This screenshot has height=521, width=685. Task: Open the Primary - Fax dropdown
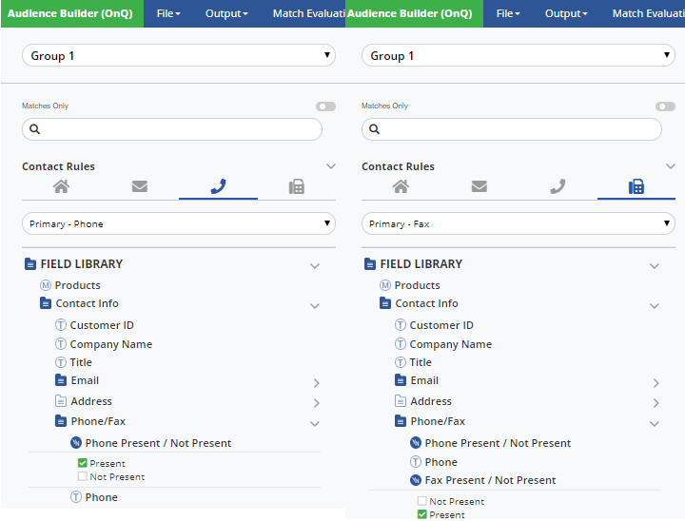[x=518, y=223]
